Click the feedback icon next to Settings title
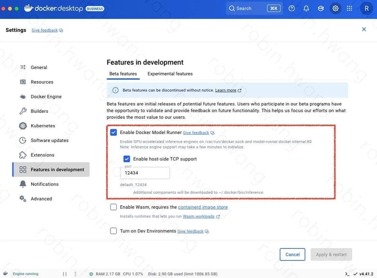Viewport: 377px width, 278px height. [x=61, y=31]
